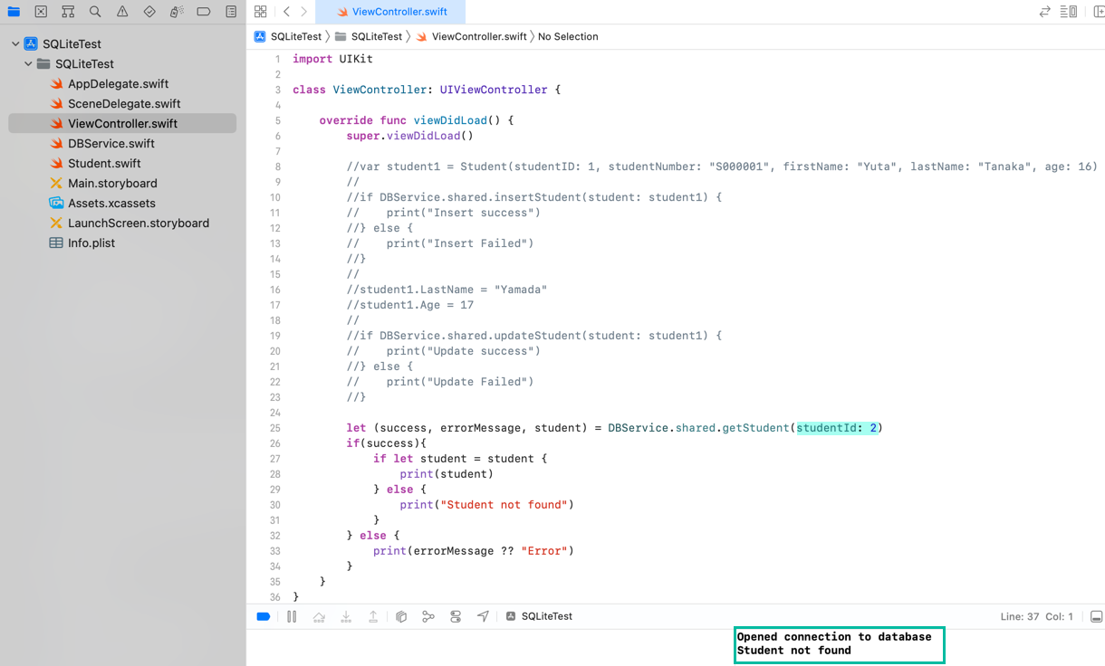
Task: Step over in the debugger
Action: [x=319, y=616]
